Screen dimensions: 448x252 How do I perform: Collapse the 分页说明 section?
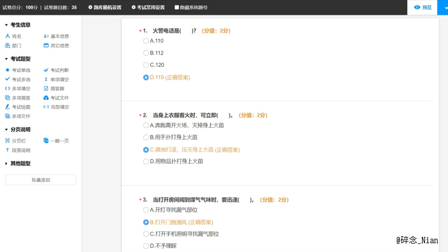pyautogui.click(x=7, y=129)
